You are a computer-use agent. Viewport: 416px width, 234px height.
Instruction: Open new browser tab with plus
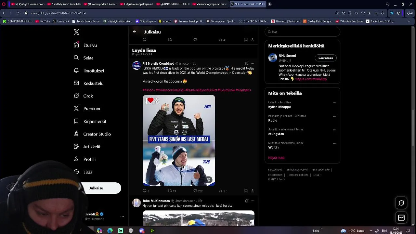[x=269, y=4]
